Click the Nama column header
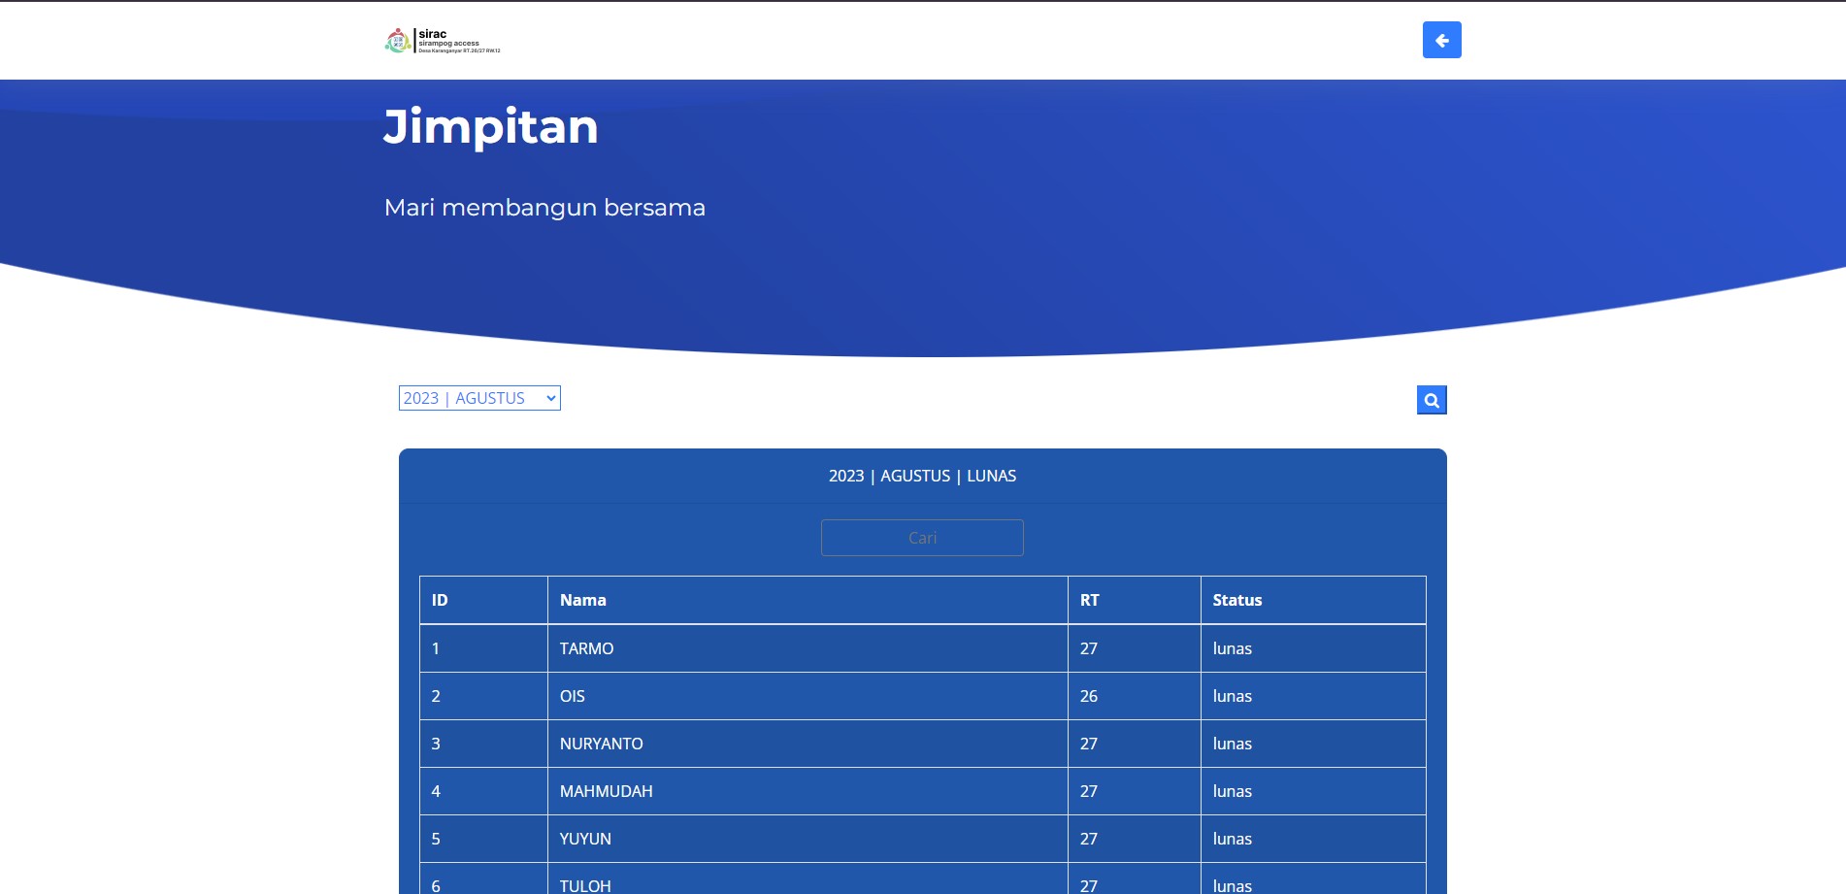The width and height of the screenshot is (1846, 894). (583, 600)
